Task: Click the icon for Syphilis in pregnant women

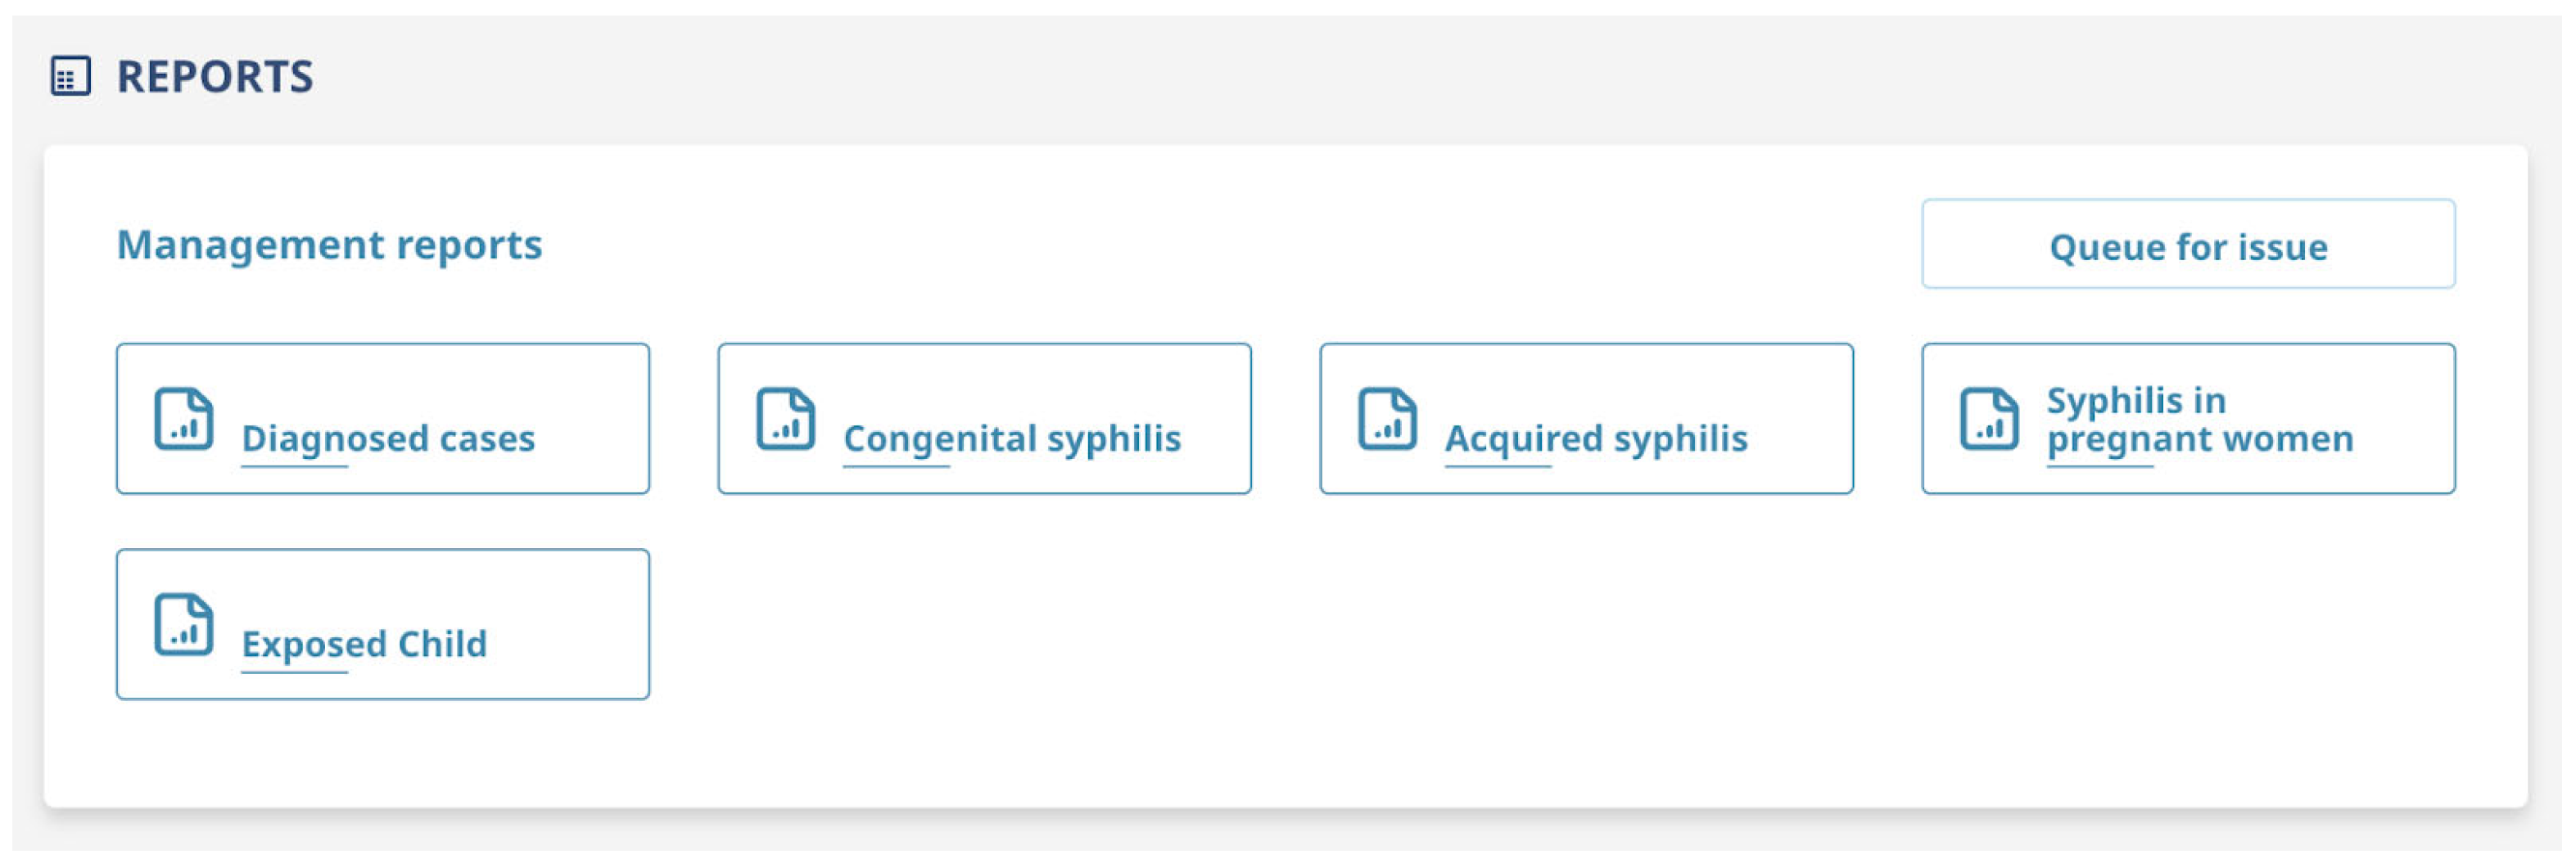Action: [x=1989, y=419]
